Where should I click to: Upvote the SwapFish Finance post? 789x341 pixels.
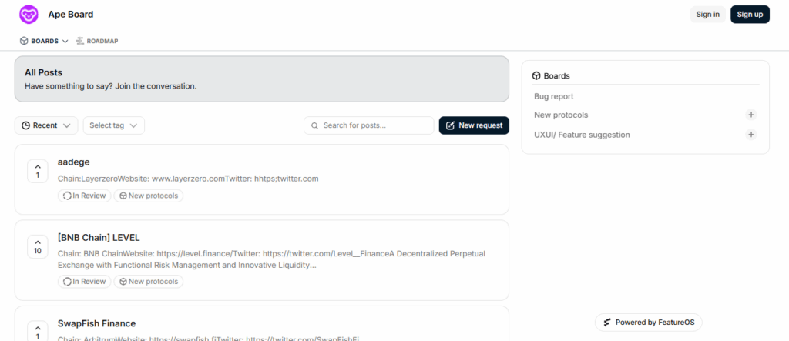click(38, 330)
